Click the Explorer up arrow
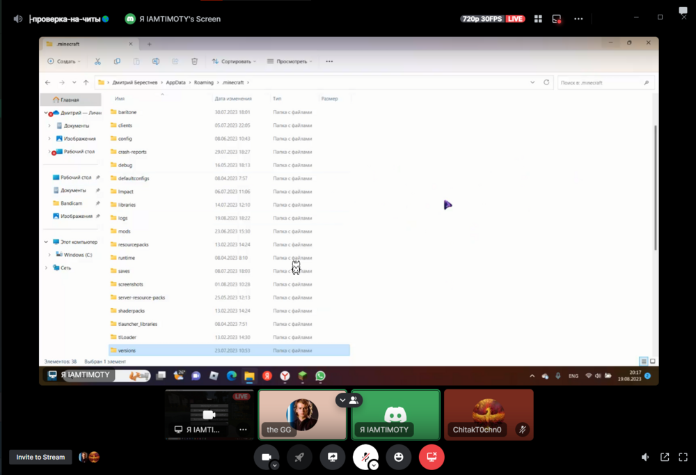Image resolution: width=696 pixels, height=475 pixels. click(86, 82)
